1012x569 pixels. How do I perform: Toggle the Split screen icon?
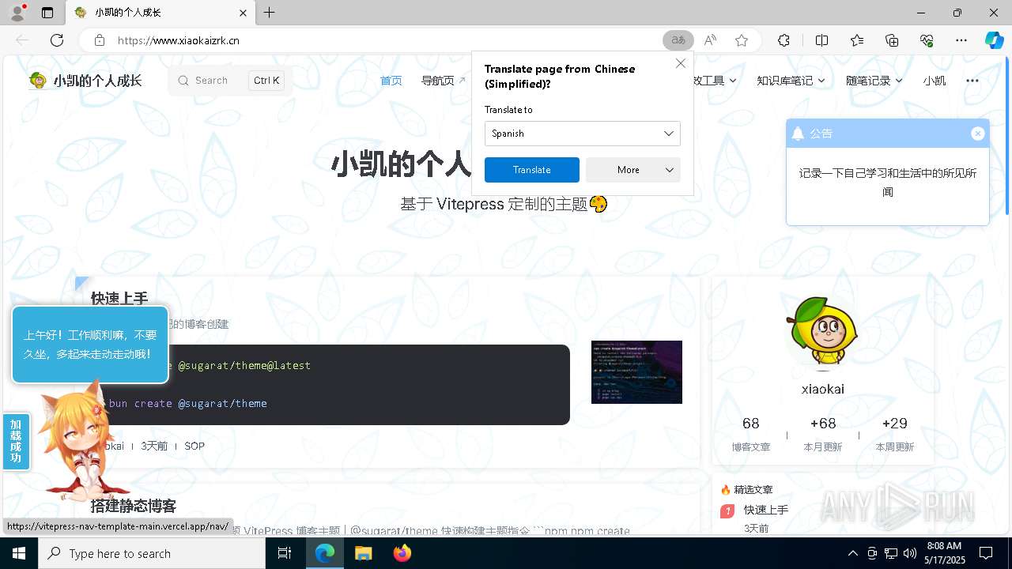coord(821,40)
